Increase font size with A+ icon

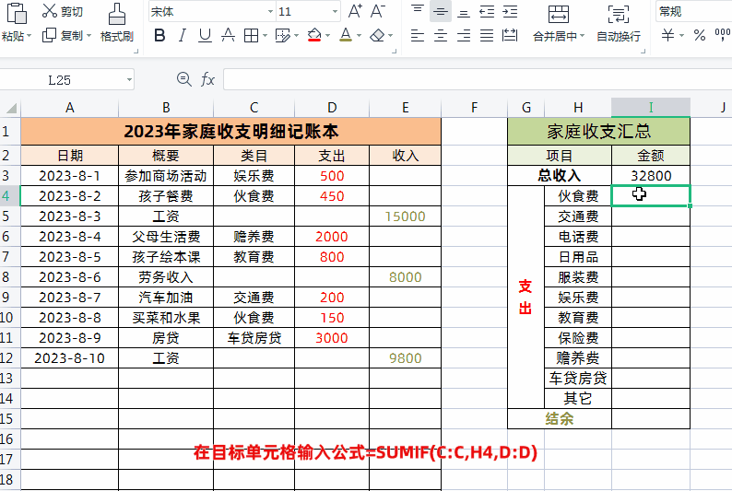coord(355,11)
